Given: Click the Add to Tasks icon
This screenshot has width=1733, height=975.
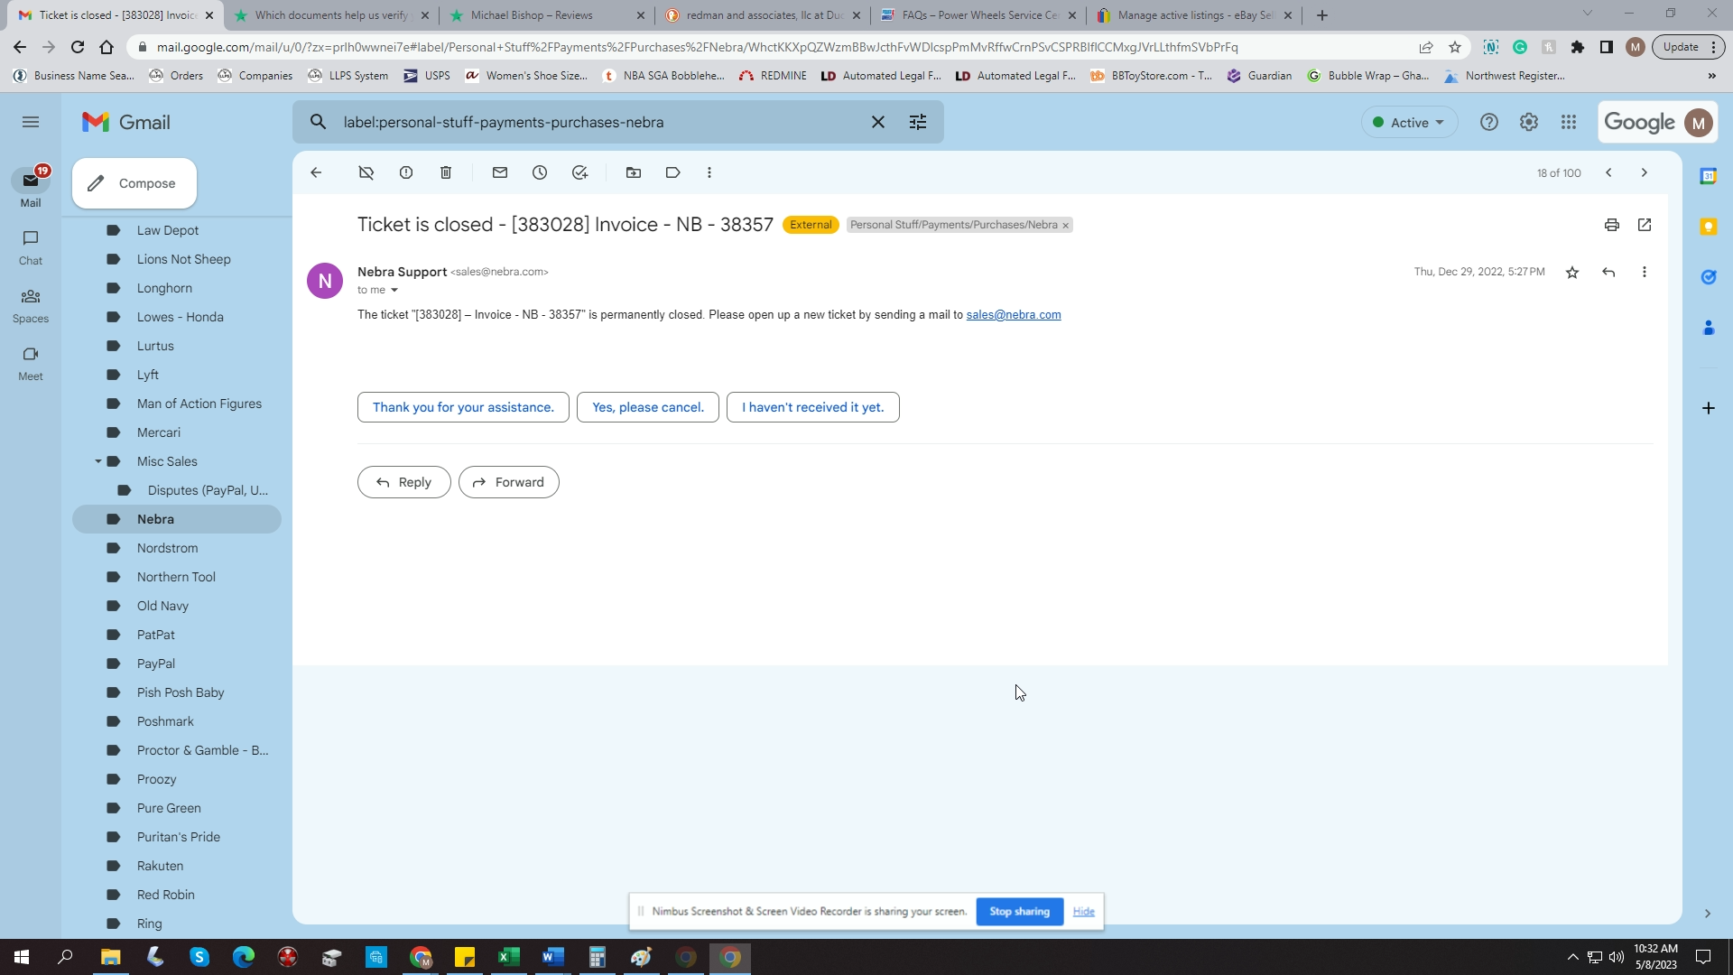Looking at the screenshot, I should 579,172.
